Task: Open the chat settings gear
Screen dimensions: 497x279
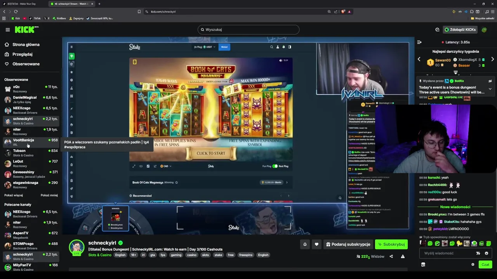Action: (x=473, y=265)
